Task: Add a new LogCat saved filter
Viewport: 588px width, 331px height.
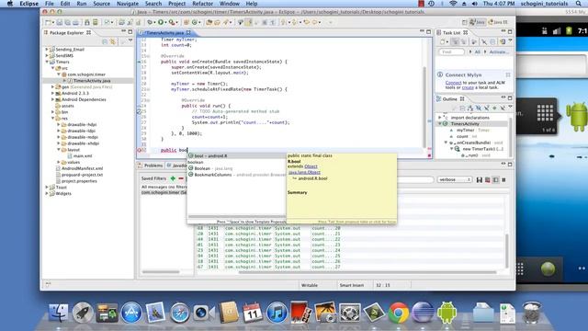Action: pyautogui.click(x=173, y=178)
